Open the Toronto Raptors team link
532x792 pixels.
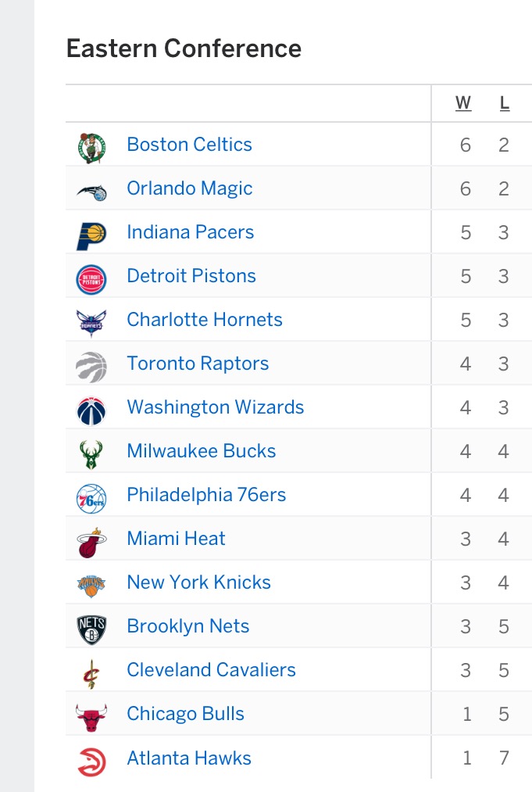point(198,364)
